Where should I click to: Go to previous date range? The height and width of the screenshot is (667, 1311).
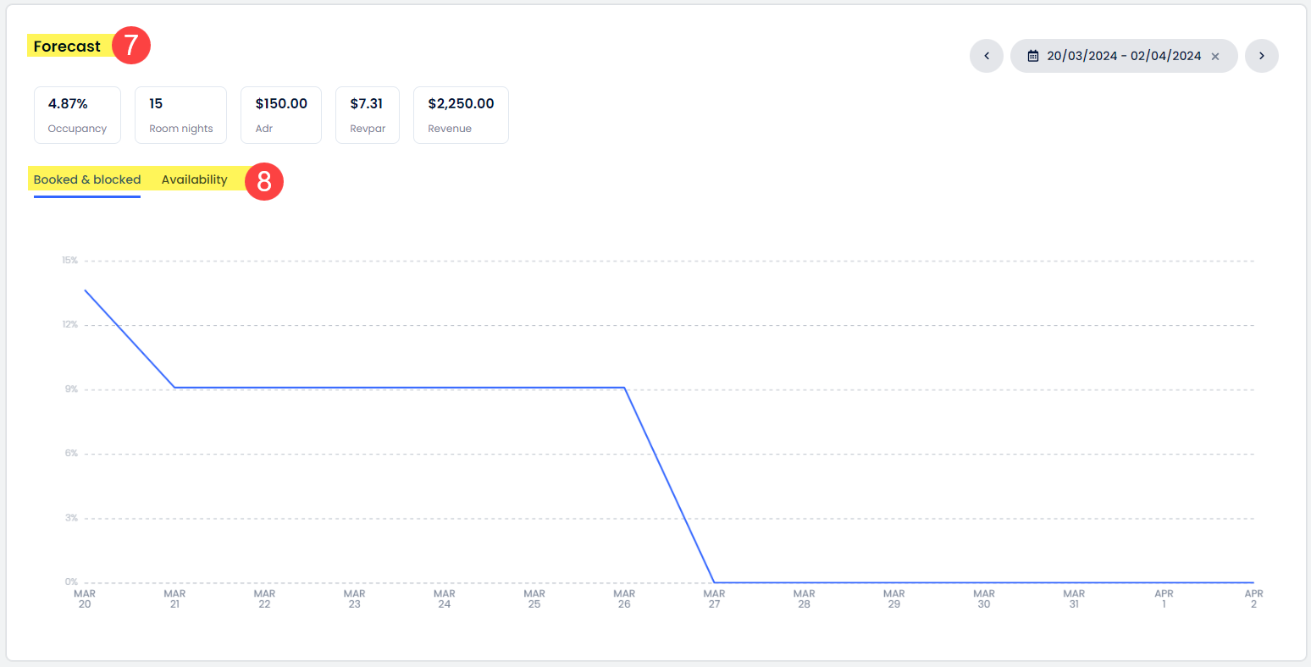click(987, 56)
